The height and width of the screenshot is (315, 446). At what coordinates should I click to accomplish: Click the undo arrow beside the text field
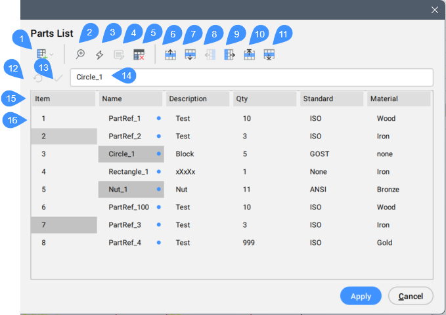point(39,77)
